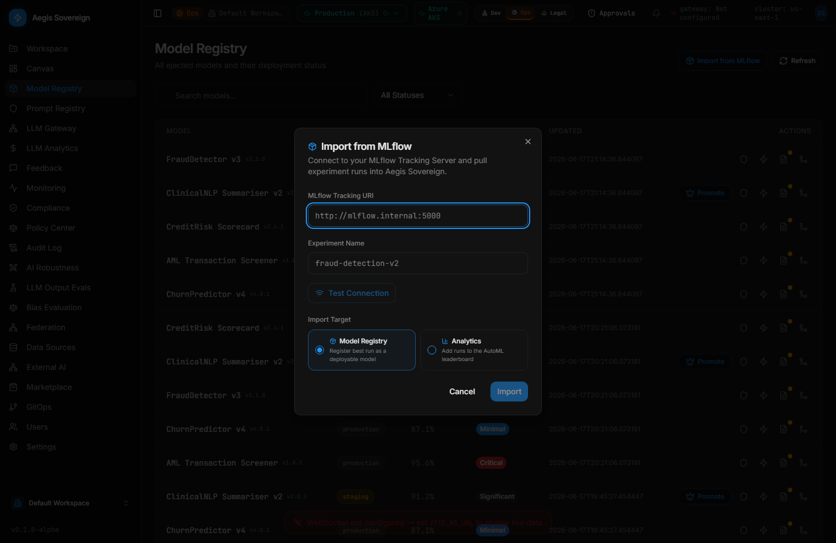Click the Feedback chat bubble icon

coord(13,168)
